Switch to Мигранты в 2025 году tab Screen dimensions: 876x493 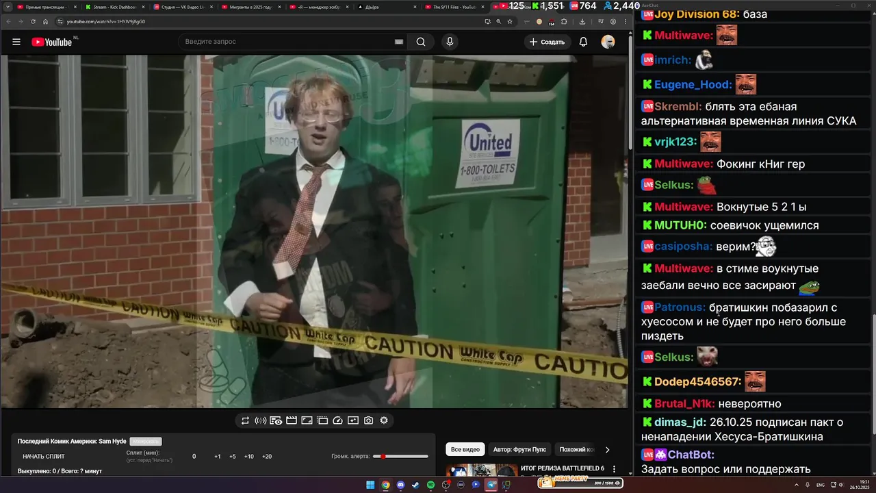[250, 7]
